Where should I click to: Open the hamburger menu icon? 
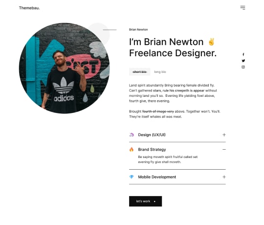[x=242, y=7]
